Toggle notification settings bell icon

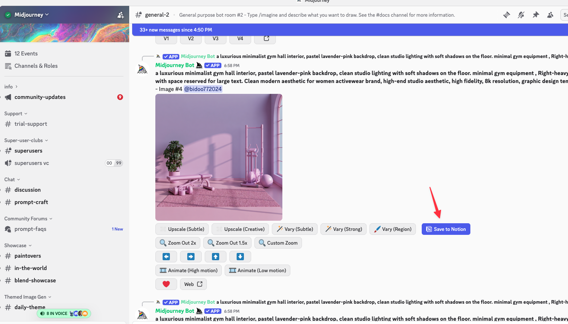[521, 15]
